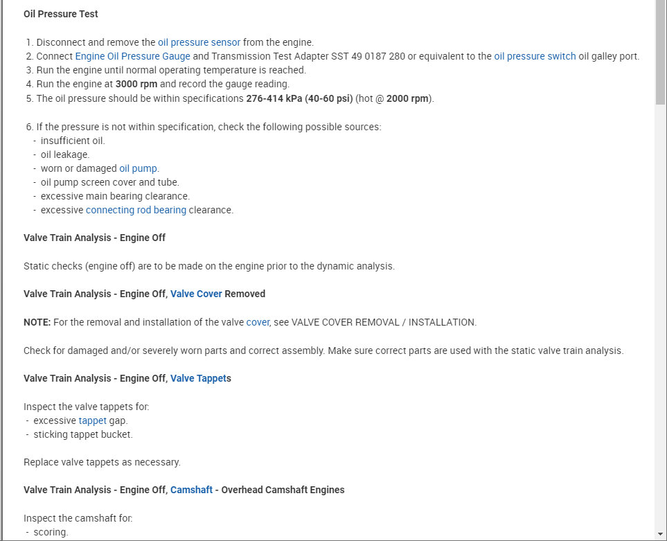Viewport: 667px width, 541px height.
Task: Click the scrollbar down arrow
Action: (x=660, y=535)
